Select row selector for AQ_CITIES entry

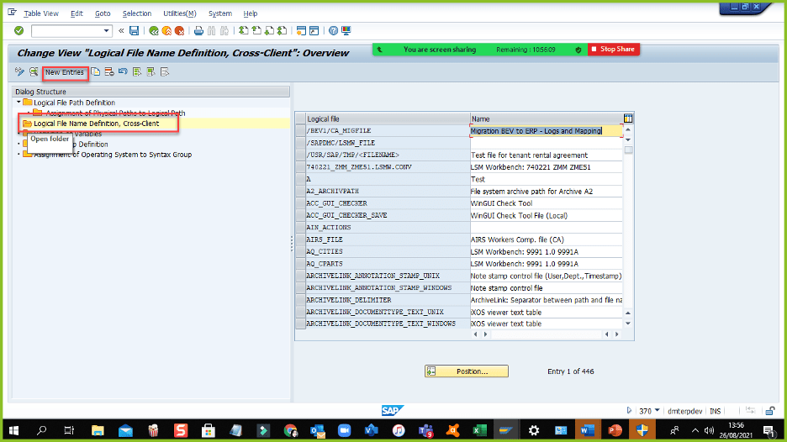(298, 251)
